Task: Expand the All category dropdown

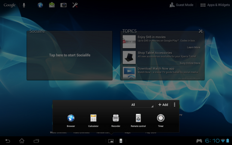Action: tap(142, 105)
